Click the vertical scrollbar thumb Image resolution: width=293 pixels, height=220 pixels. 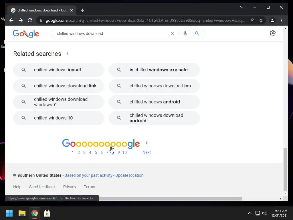click(x=285, y=170)
